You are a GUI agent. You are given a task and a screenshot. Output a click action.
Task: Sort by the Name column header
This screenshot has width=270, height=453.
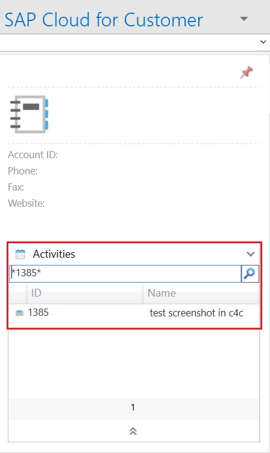point(201,293)
